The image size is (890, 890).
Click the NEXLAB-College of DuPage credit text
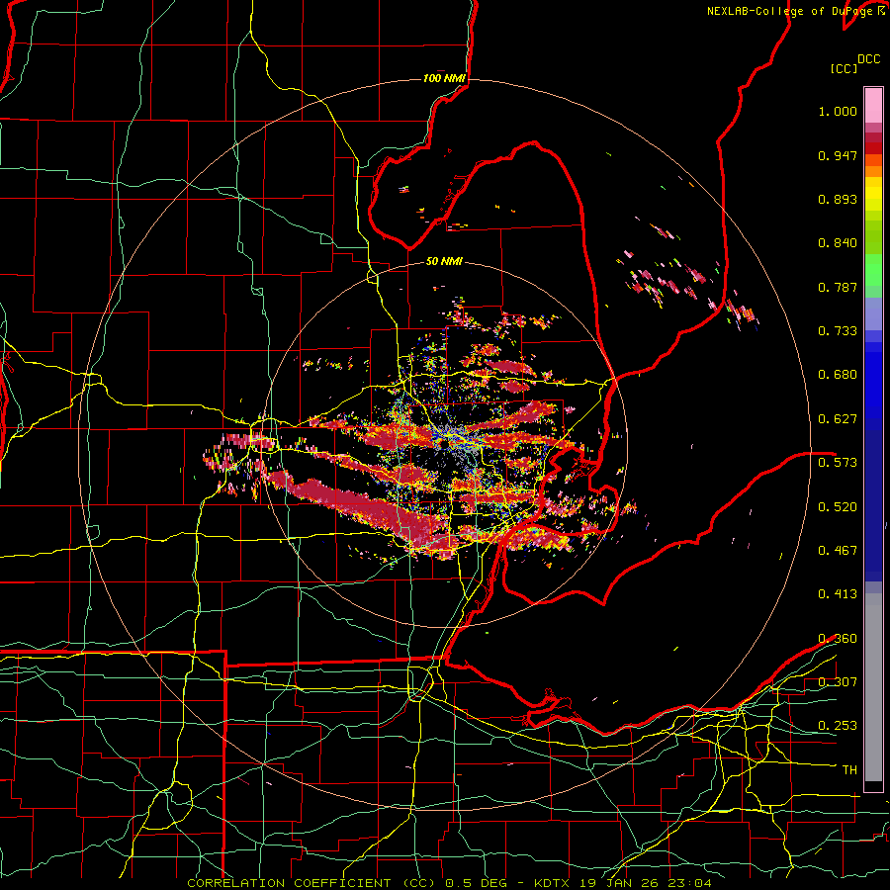pyautogui.click(x=789, y=11)
